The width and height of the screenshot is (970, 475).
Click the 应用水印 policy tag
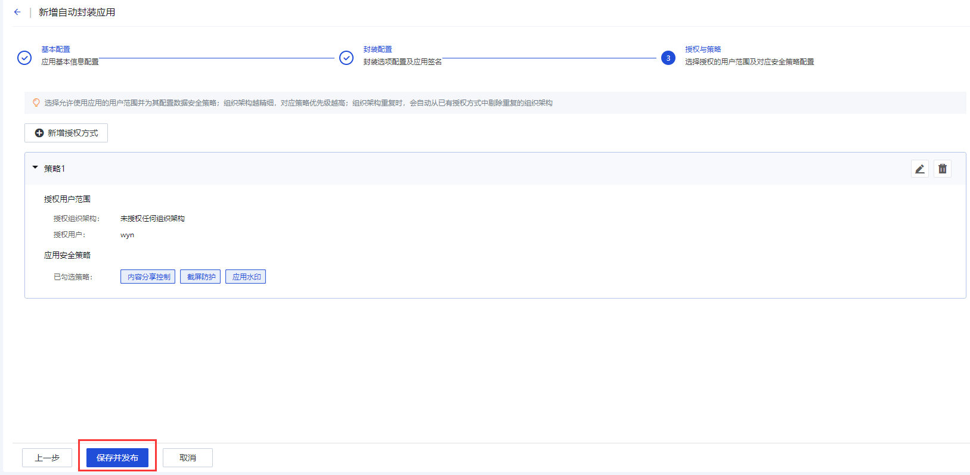point(246,277)
